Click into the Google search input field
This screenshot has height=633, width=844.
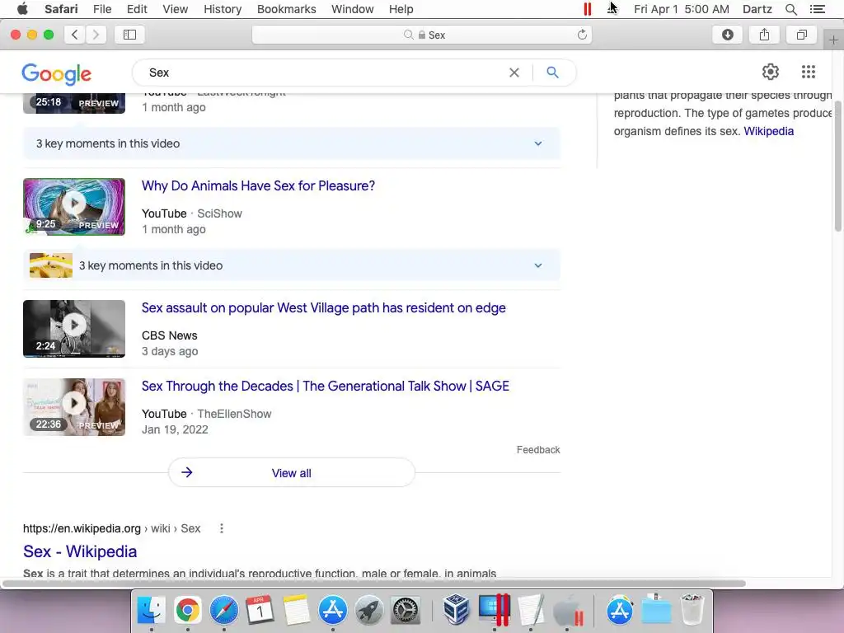point(323,73)
